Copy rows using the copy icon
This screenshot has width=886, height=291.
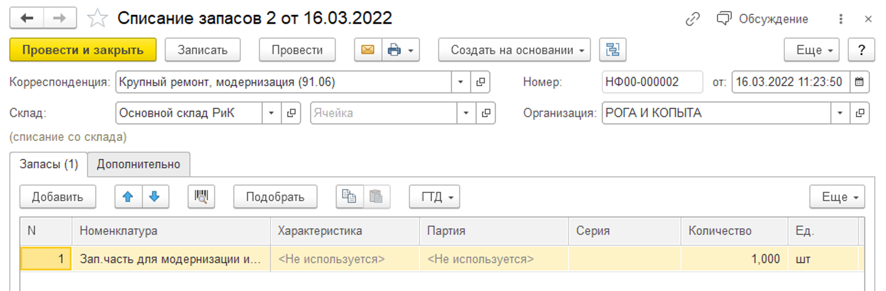click(x=349, y=197)
